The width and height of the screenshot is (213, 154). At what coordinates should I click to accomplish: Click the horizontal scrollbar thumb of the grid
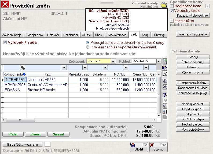(20, 120)
